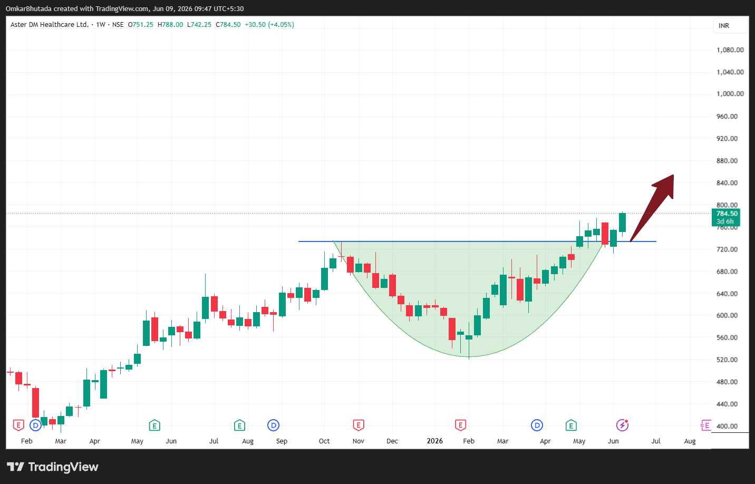Click the close value C784.50 in the legend
The width and height of the screenshot is (755, 484).
228,25
